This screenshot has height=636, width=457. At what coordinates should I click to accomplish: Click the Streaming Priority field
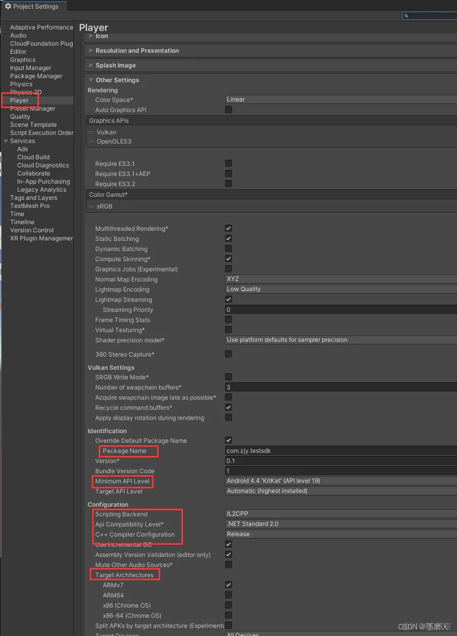tap(341, 309)
